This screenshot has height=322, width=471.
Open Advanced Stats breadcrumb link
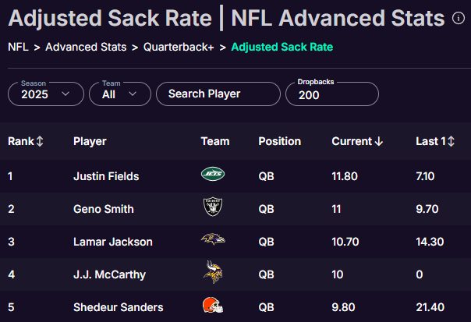86,47
